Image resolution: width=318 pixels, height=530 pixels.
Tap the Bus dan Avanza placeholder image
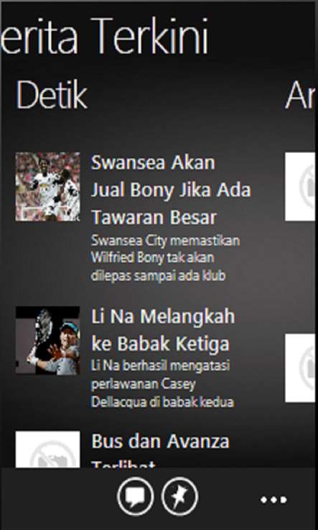[47, 450]
